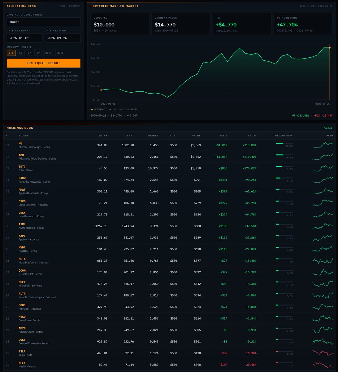Viewport: 338px width, 372px height.
Task: Click the NVDA ticker symbol
Action: coord(22,247)
